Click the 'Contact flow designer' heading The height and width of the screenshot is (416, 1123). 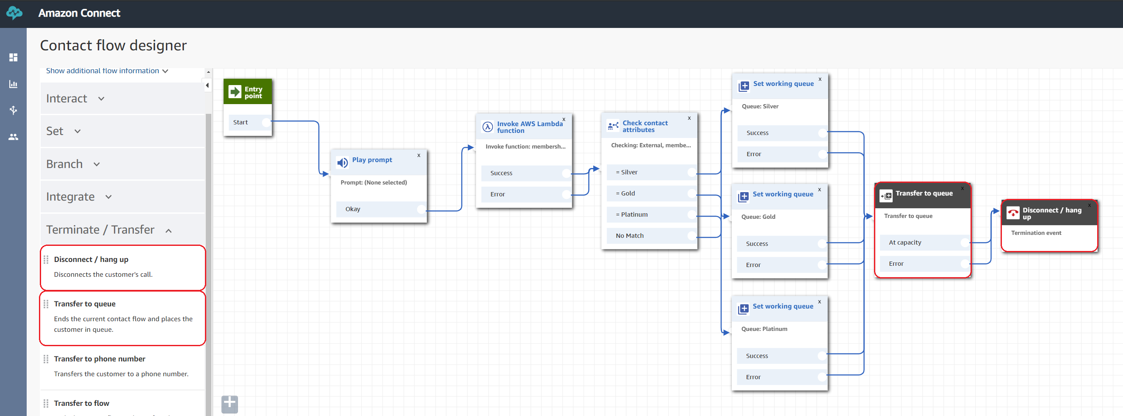click(x=113, y=45)
